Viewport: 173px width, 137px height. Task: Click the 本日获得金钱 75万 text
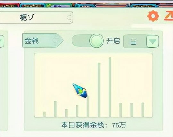click(x=93, y=125)
